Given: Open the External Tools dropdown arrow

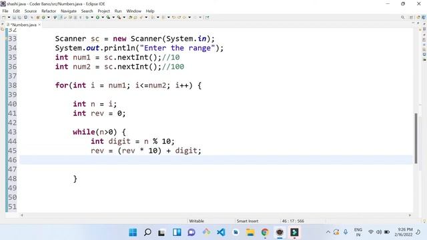Looking at the screenshot, I should [124, 17].
